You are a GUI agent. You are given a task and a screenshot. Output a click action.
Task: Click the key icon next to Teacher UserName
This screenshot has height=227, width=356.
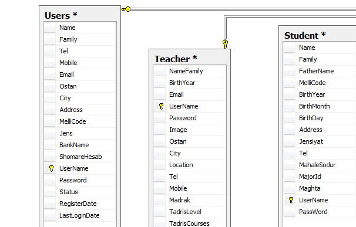(x=161, y=106)
